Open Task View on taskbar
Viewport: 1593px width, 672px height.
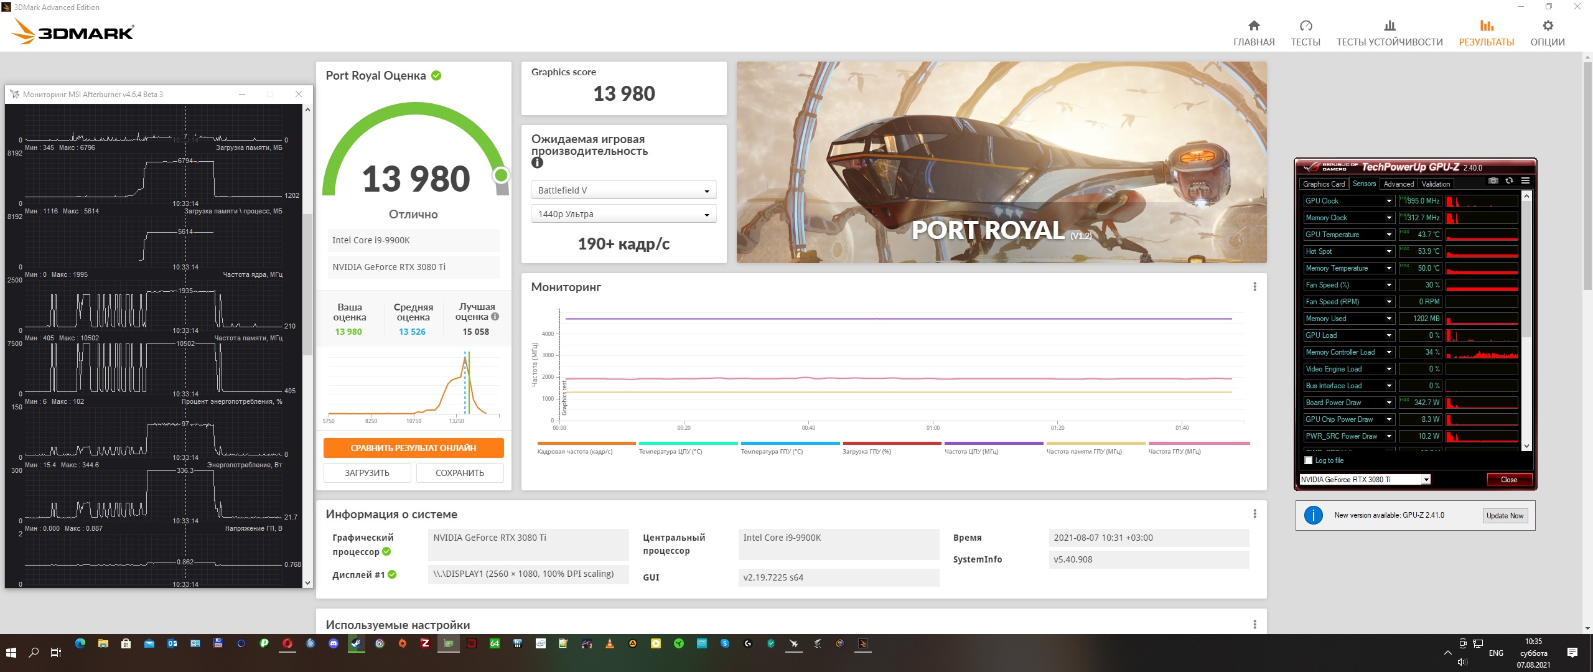coord(56,652)
